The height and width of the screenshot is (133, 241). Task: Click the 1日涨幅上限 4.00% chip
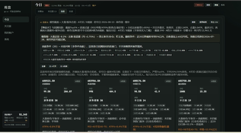[69, 55]
